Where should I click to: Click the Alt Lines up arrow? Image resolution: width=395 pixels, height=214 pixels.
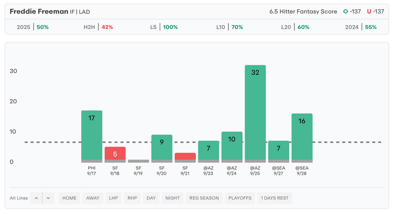[36, 198]
